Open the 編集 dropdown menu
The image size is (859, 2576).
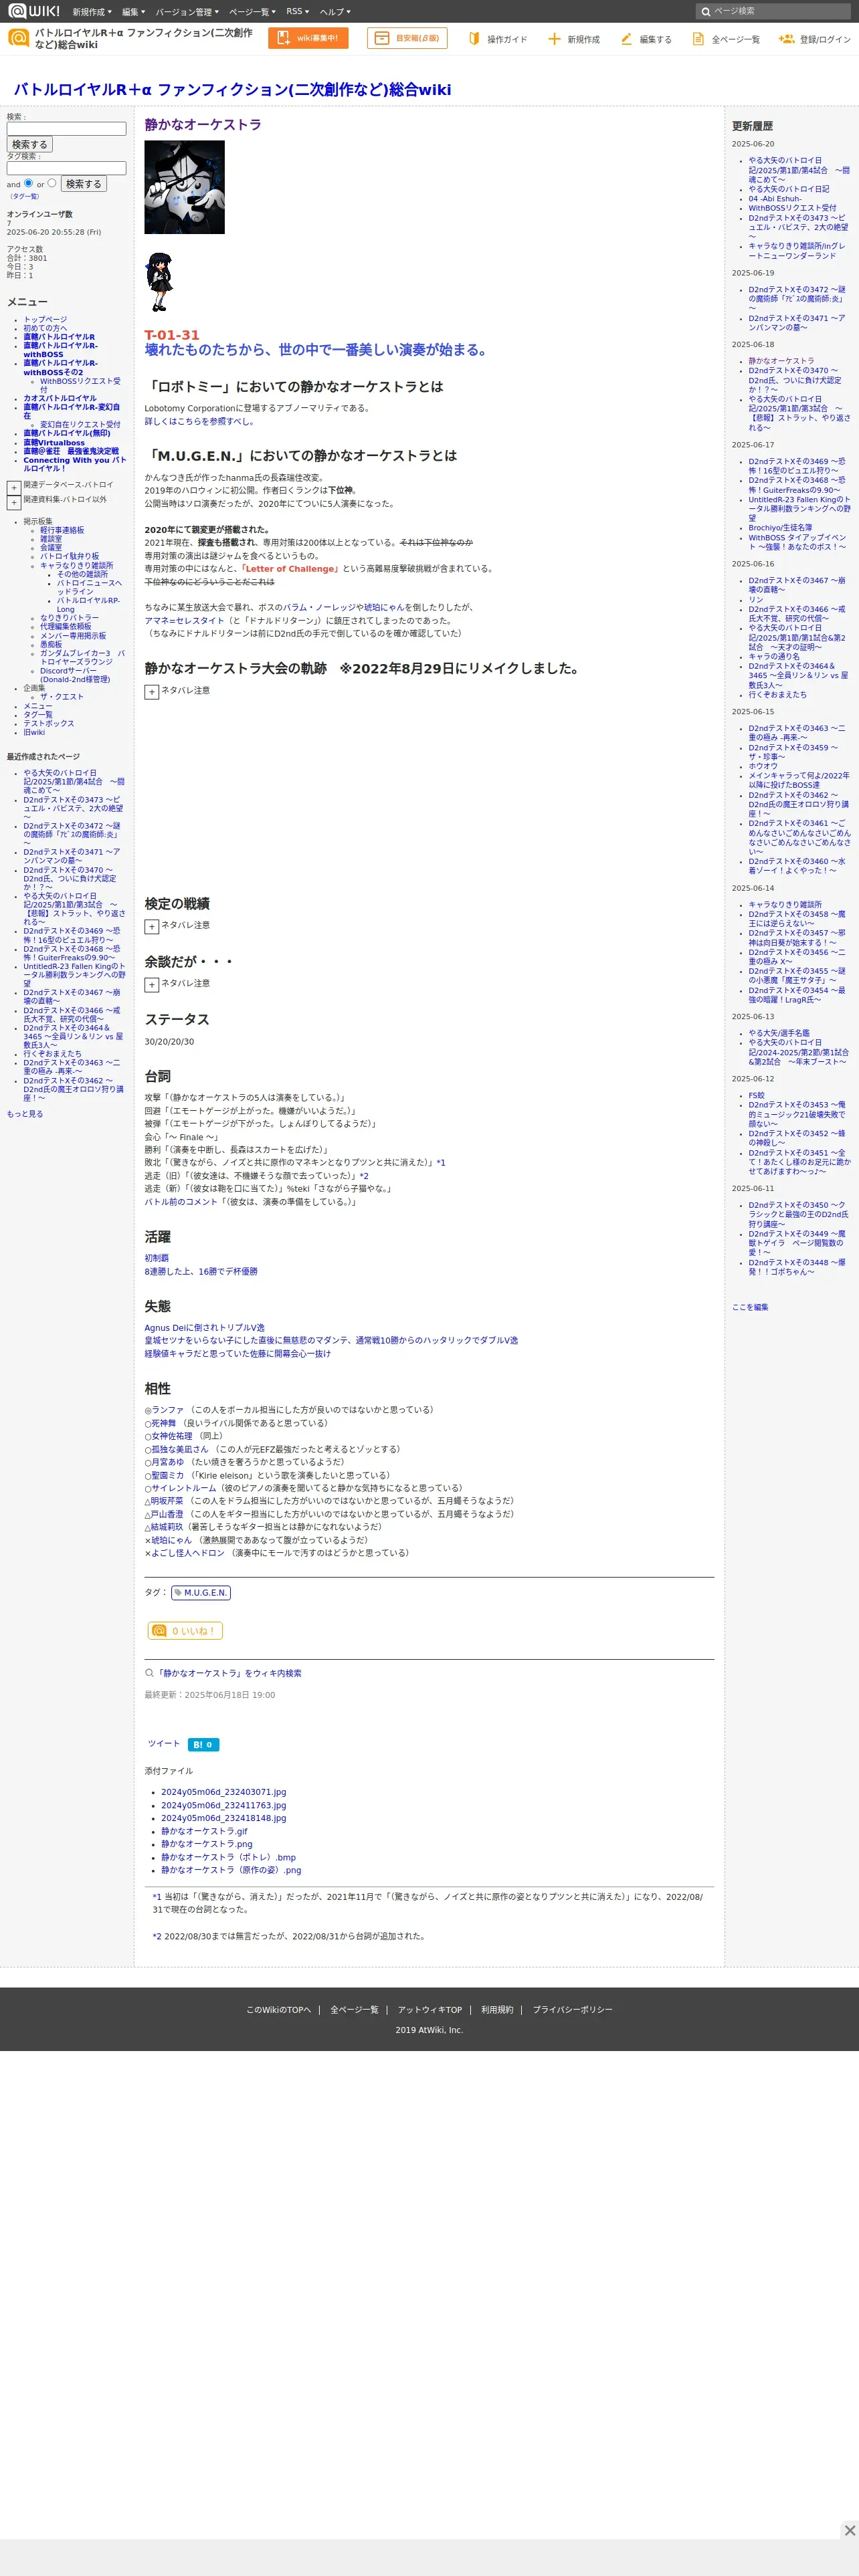pos(134,11)
